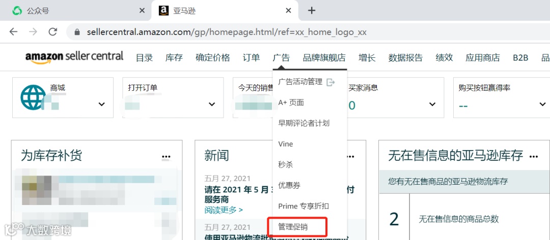Open the 目录 menu
This screenshot has height=240, width=550.
[145, 58]
